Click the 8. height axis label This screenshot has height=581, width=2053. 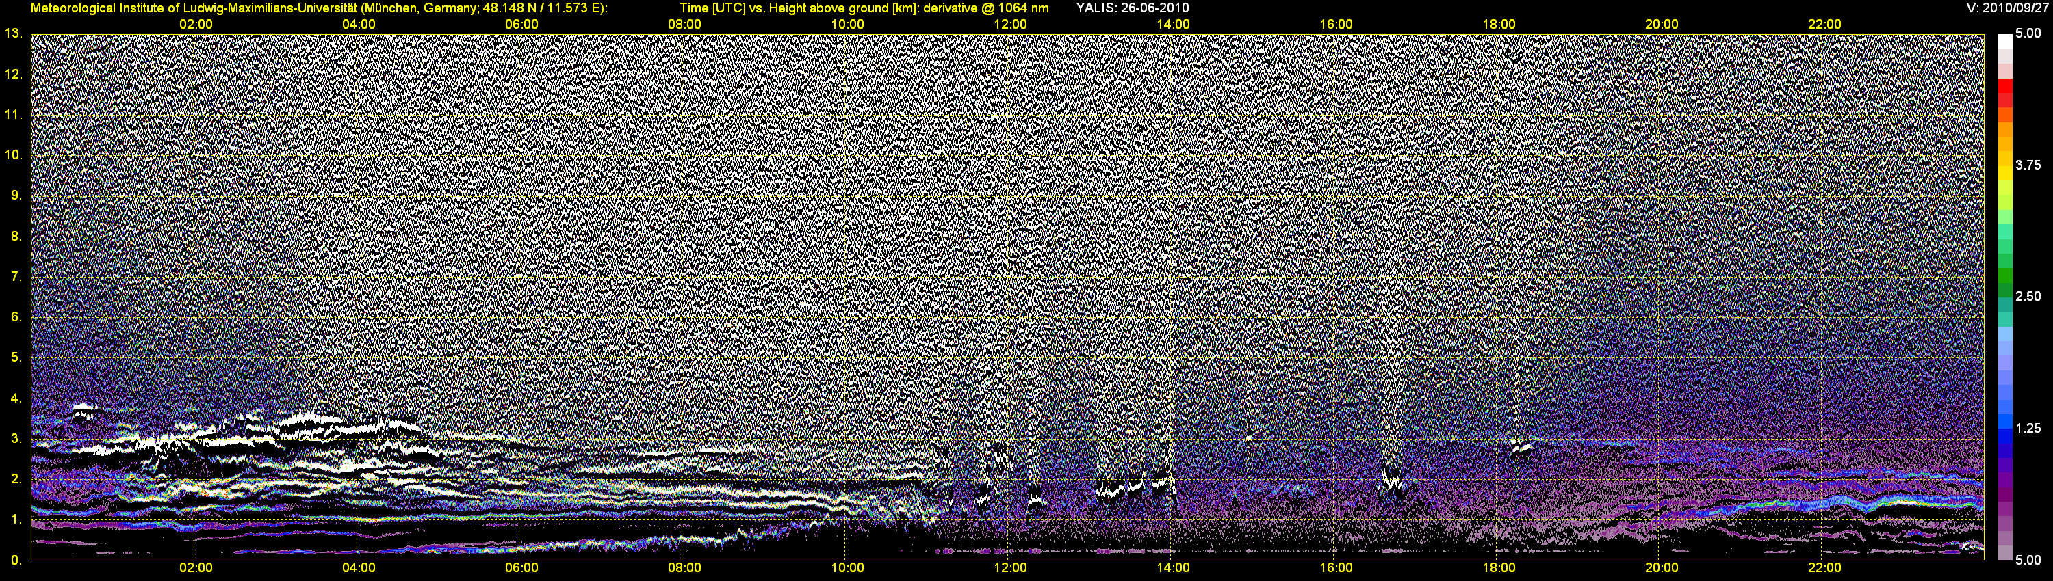click(16, 236)
